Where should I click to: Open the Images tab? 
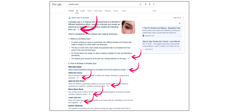(82, 11)
